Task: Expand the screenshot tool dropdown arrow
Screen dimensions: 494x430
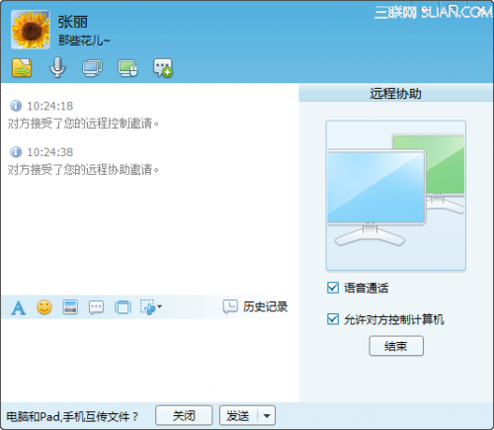Action: pos(160,306)
